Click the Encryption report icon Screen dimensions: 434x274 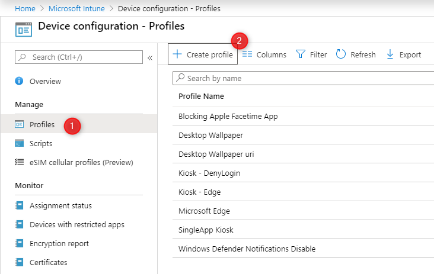point(19,243)
